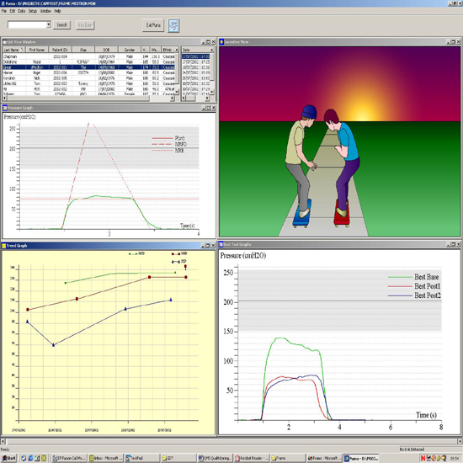Click the List View Window title icon
This screenshot has height=463, width=463.
(5, 42)
